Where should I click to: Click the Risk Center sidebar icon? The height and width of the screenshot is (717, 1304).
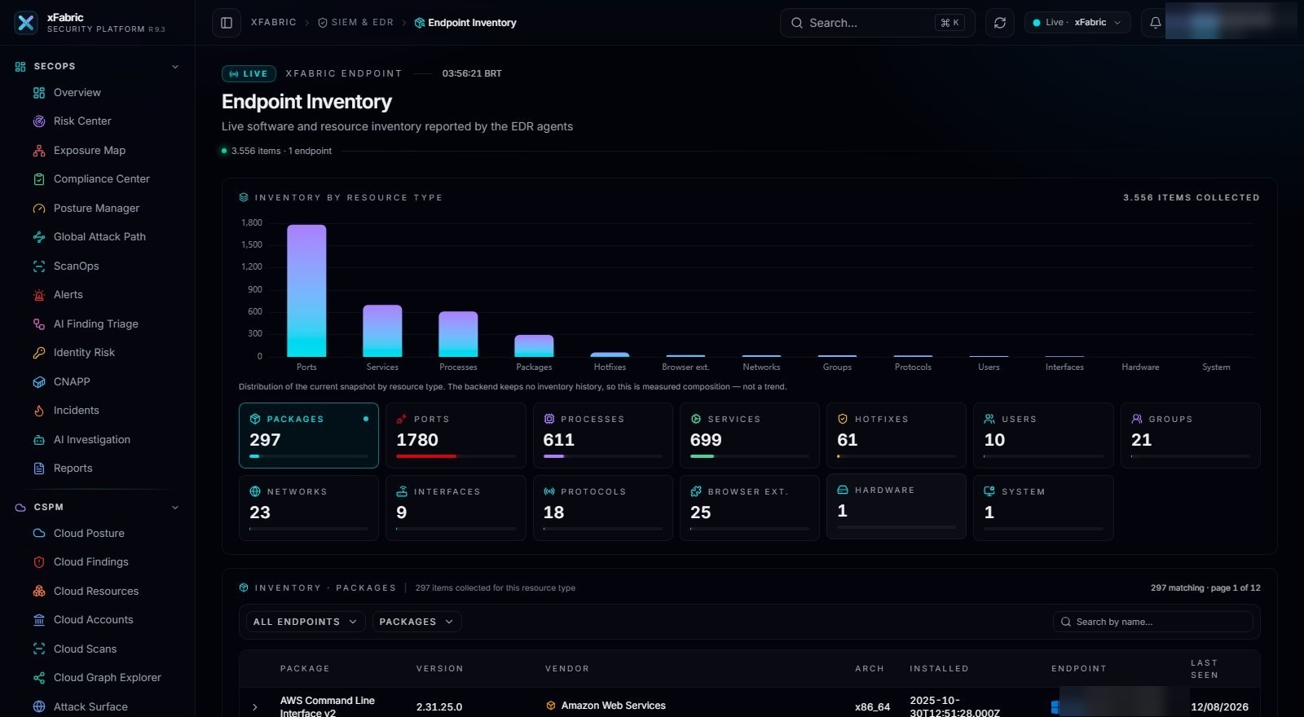point(39,121)
